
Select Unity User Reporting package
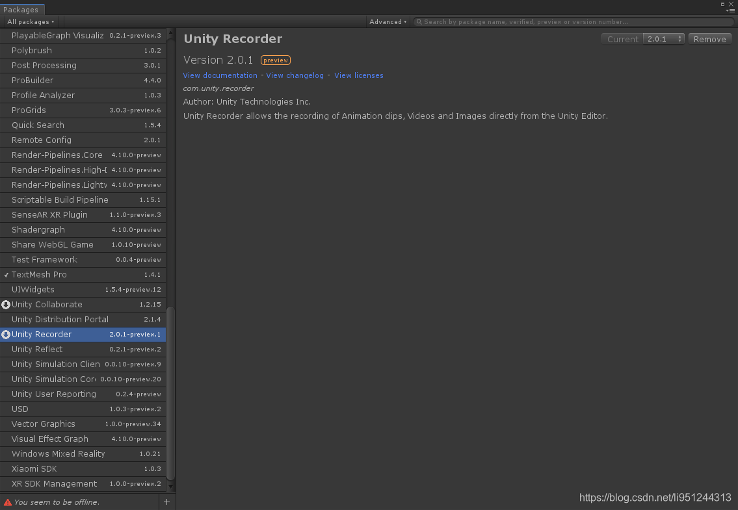83,394
